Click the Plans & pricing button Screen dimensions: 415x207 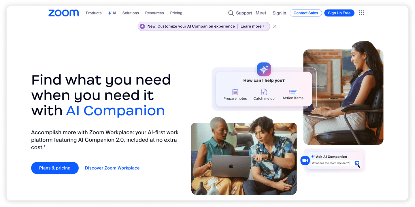tap(55, 168)
